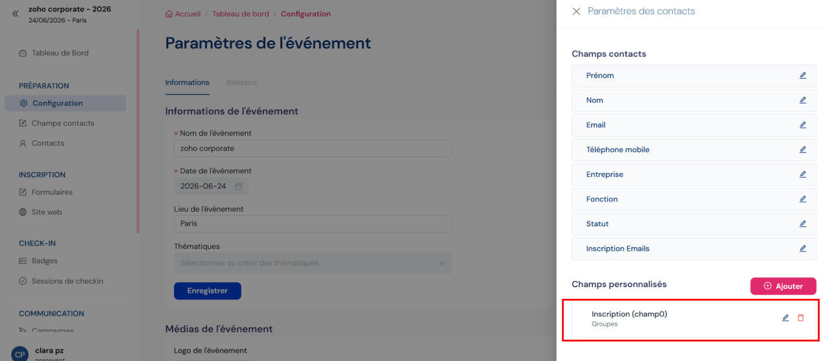The height and width of the screenshot is (361, 826).
Task: Click the Ajouter custom field button
Action: 783,286
